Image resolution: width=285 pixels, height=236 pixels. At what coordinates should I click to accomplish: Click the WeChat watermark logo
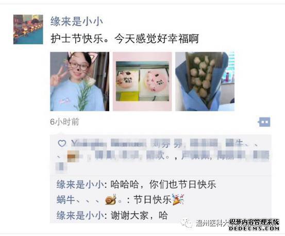[187, 223]
